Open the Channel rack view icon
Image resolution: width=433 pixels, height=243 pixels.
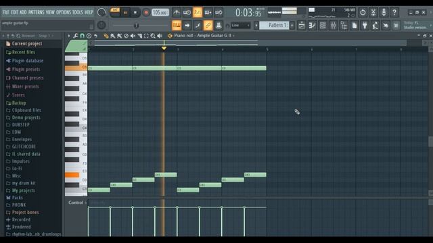coord(323,26)
